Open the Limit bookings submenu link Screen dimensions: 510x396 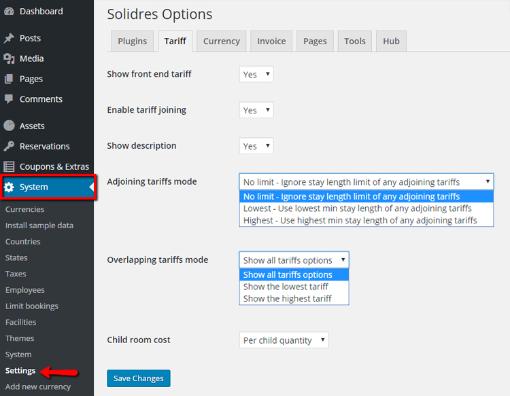[x=32, y=306]
